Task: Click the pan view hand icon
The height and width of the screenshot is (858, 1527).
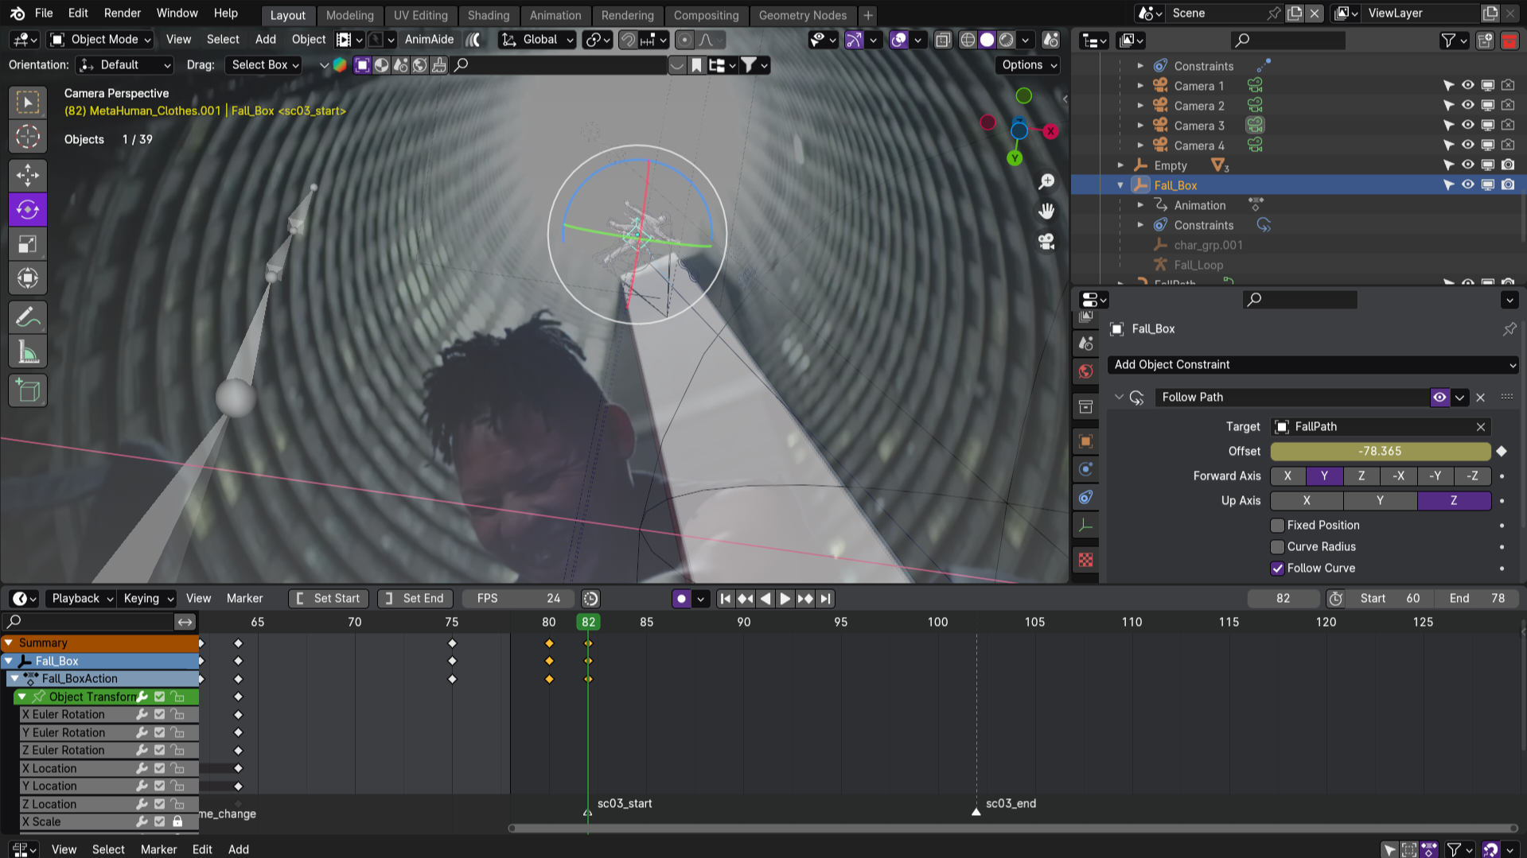Action: pos(1046,212)
